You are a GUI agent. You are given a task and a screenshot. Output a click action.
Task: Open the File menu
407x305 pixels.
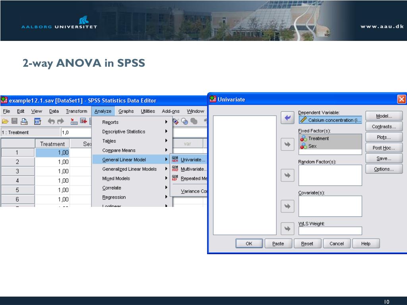pyautogui.click(x=6, y=111)
